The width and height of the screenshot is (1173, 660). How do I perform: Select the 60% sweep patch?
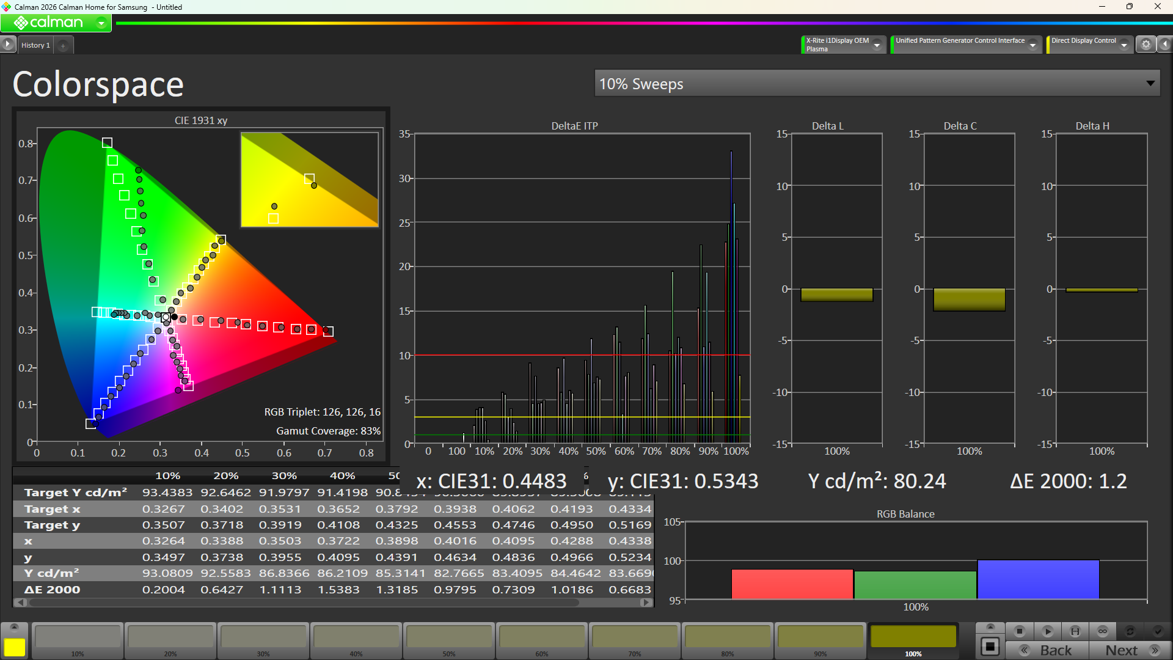[542, 640]
